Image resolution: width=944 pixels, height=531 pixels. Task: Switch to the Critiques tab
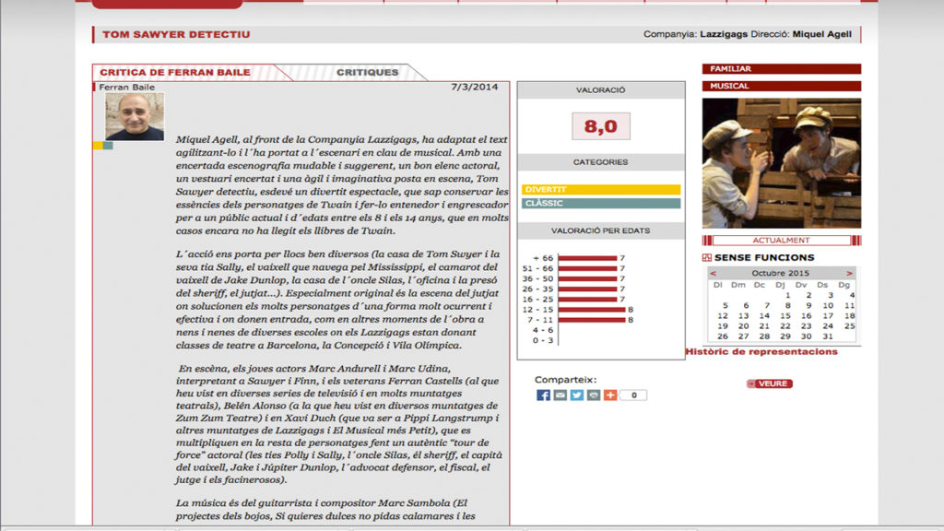[x=367, y=72]
